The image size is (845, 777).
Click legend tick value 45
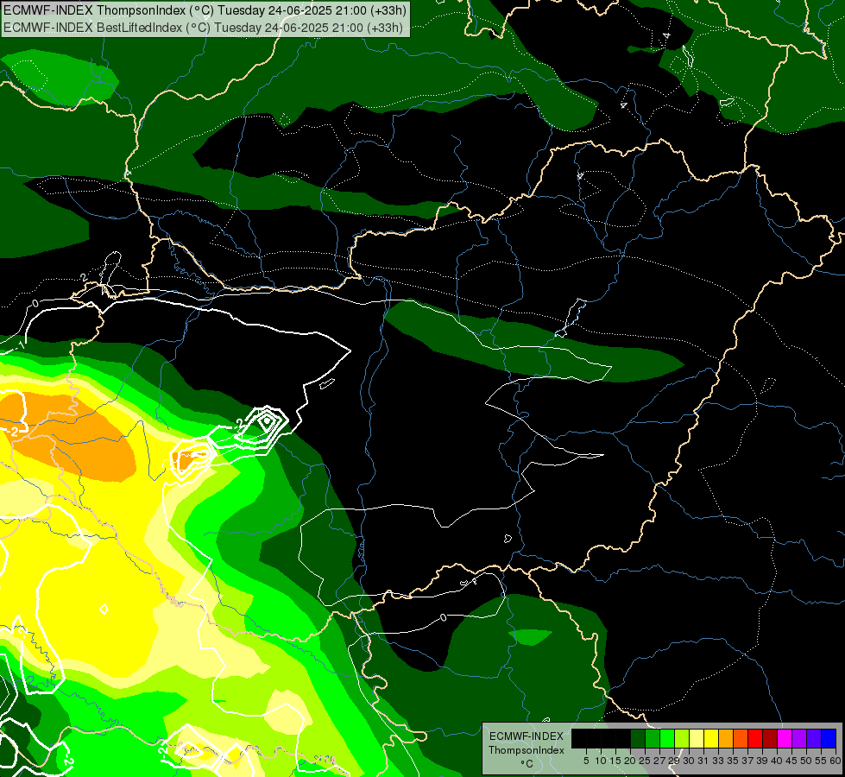coord(791,761)
